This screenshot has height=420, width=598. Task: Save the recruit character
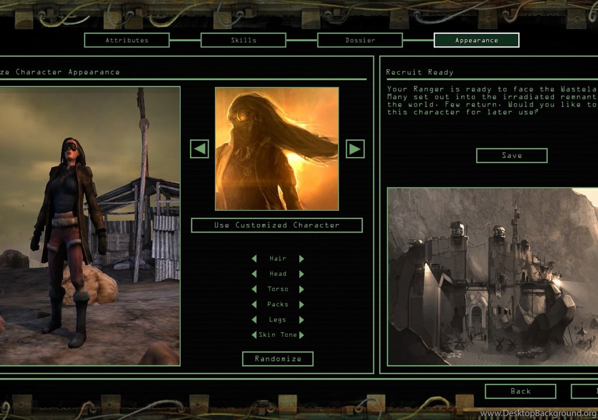(x=512, y=155)
